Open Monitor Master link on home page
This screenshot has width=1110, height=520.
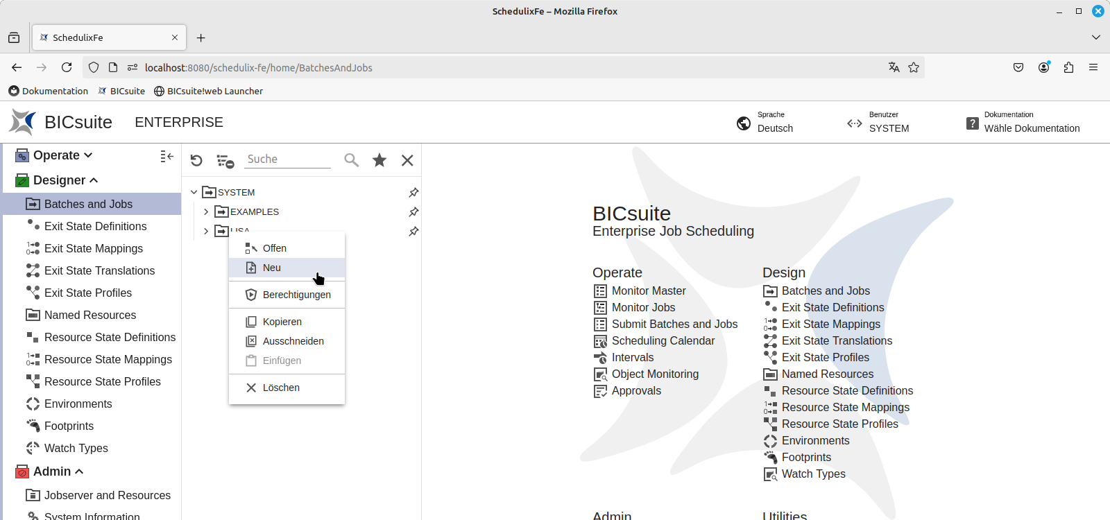pyautogui.click(x=648, y=291)
